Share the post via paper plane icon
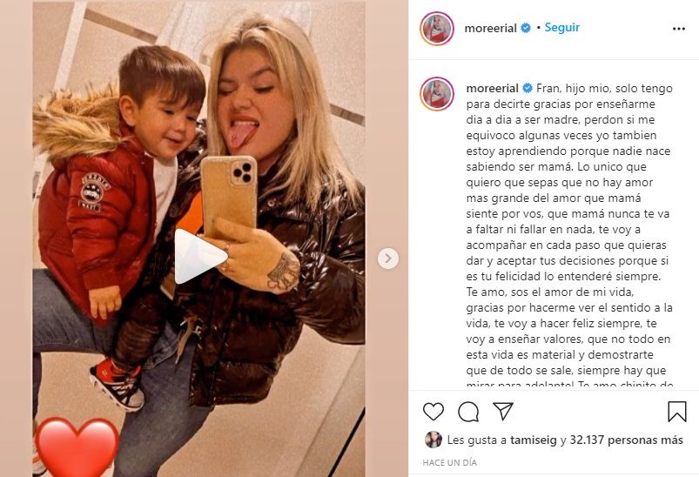Viewport: 699px width, 477px height. (503, 411)
